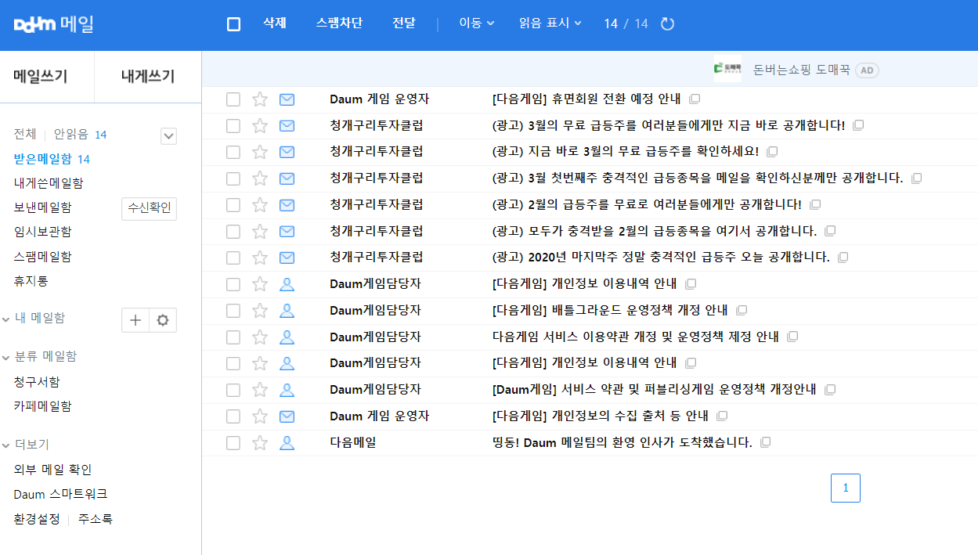Viewport: 978px width, 555px height.
Task: Open 3월 첫번째주 충격적인 급등종목 mail in new window
Action: [x=916, y=178]
